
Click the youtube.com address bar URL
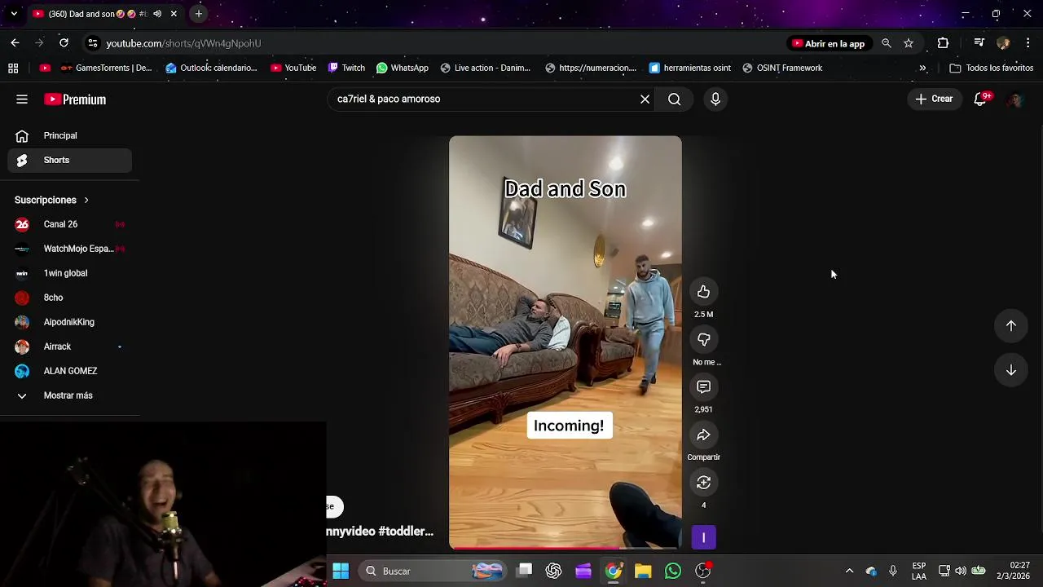183,43
